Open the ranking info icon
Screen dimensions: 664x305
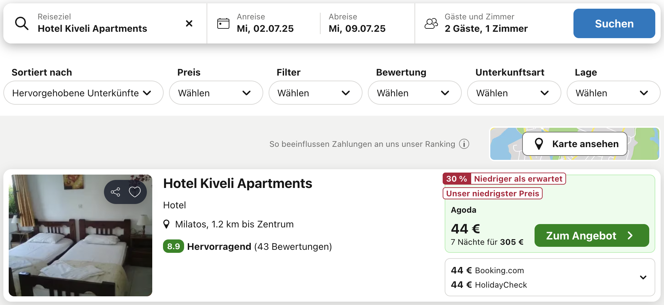(x=464, y=144)
